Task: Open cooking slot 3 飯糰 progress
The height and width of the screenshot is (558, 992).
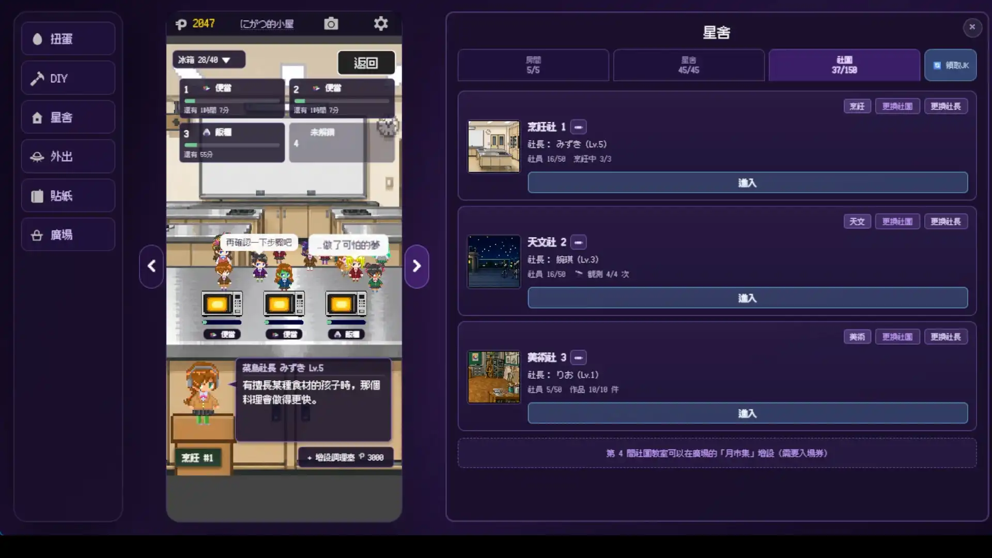Action: 232,143
